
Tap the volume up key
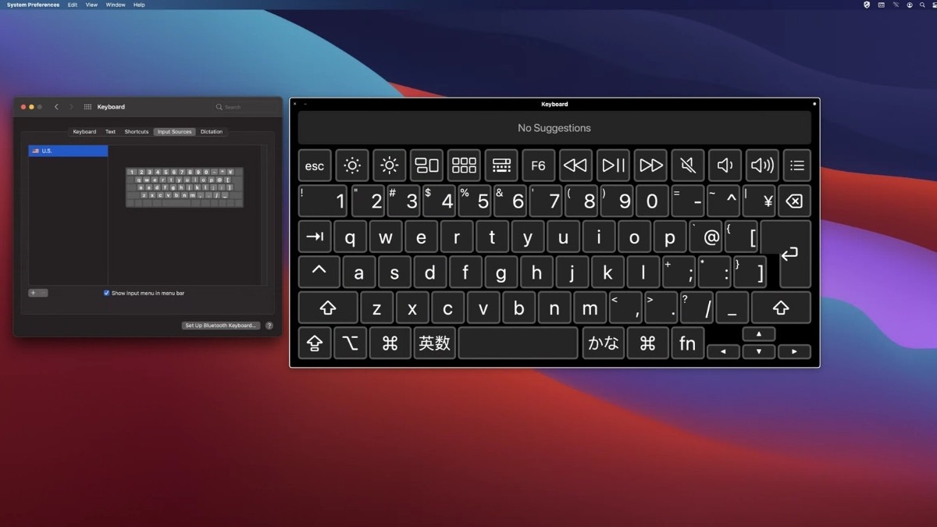click(762, 166)
